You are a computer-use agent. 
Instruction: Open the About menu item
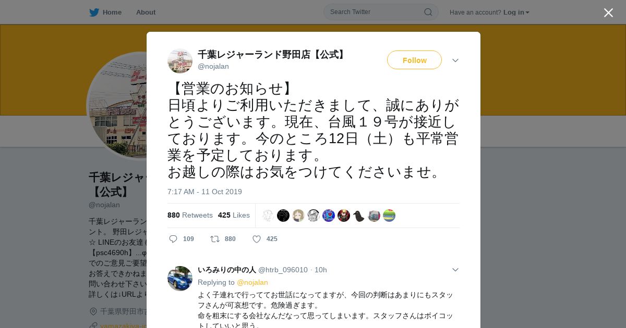coord(146,12)
